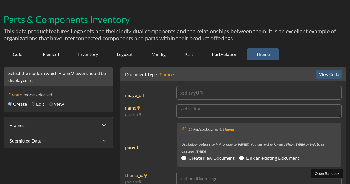This screenshot has width=350, height=184.
Task: Open the linked Theme document link
Action: pyautogui.click(x=228, y=129)
